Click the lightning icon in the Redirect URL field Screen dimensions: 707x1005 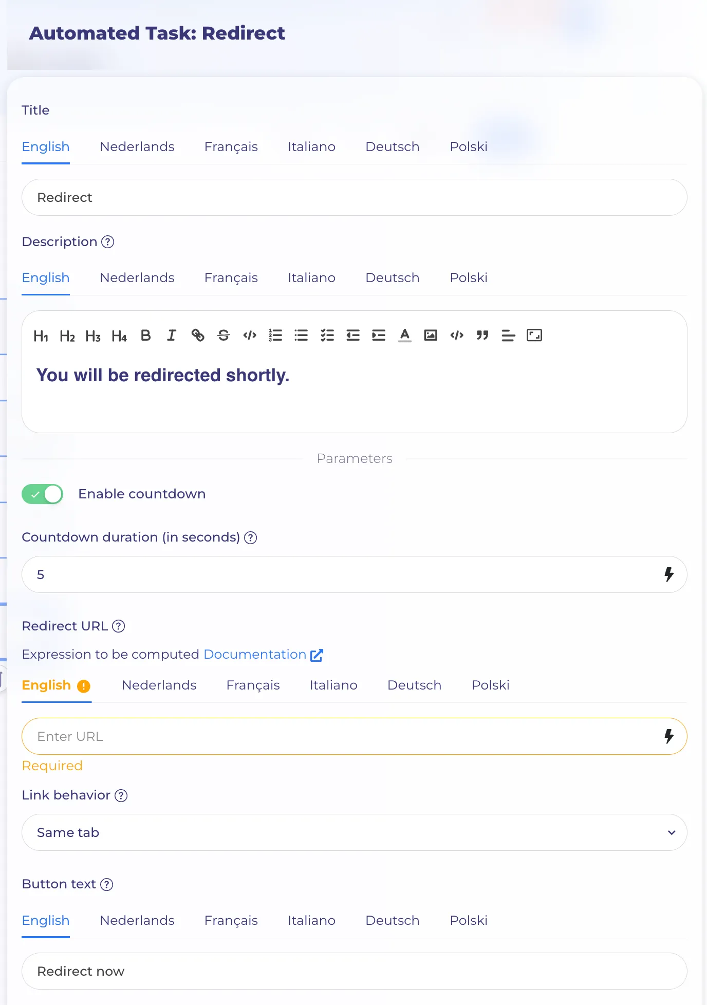pyautogui.click(x=669, y=736)
